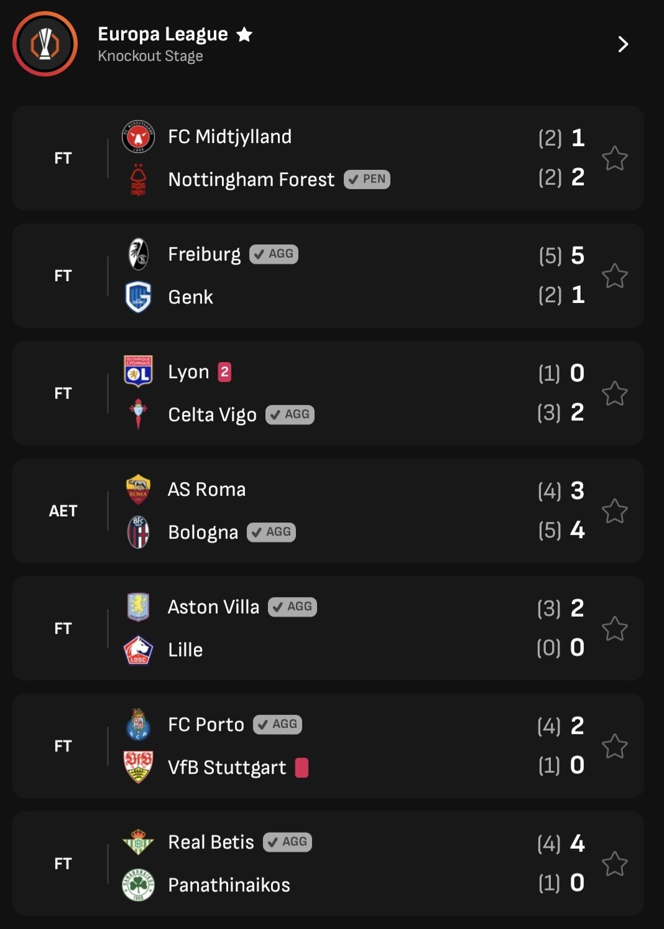Click Lyon's red card count badge
The image size is (664, 929).
(224, 372)
